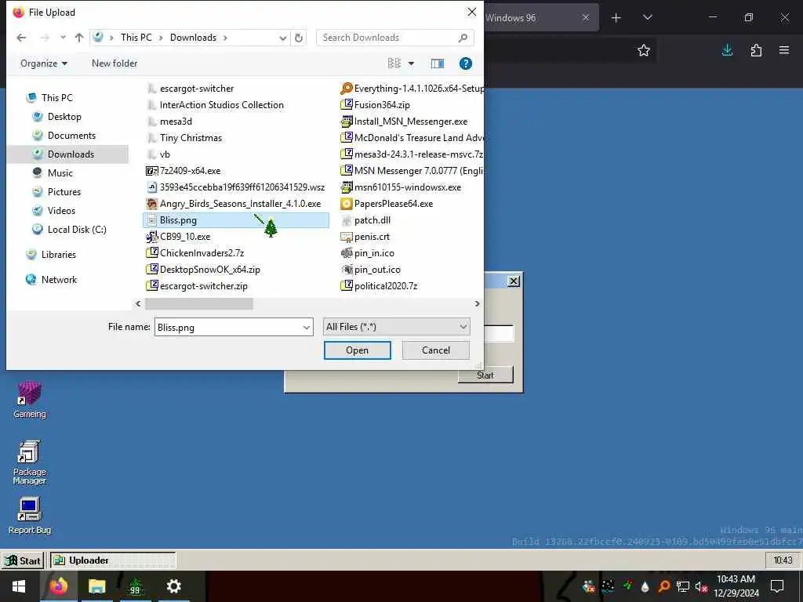Cancel the File Upload dialog
Viewport: 803px width, 602px height.
coord(436,350)
